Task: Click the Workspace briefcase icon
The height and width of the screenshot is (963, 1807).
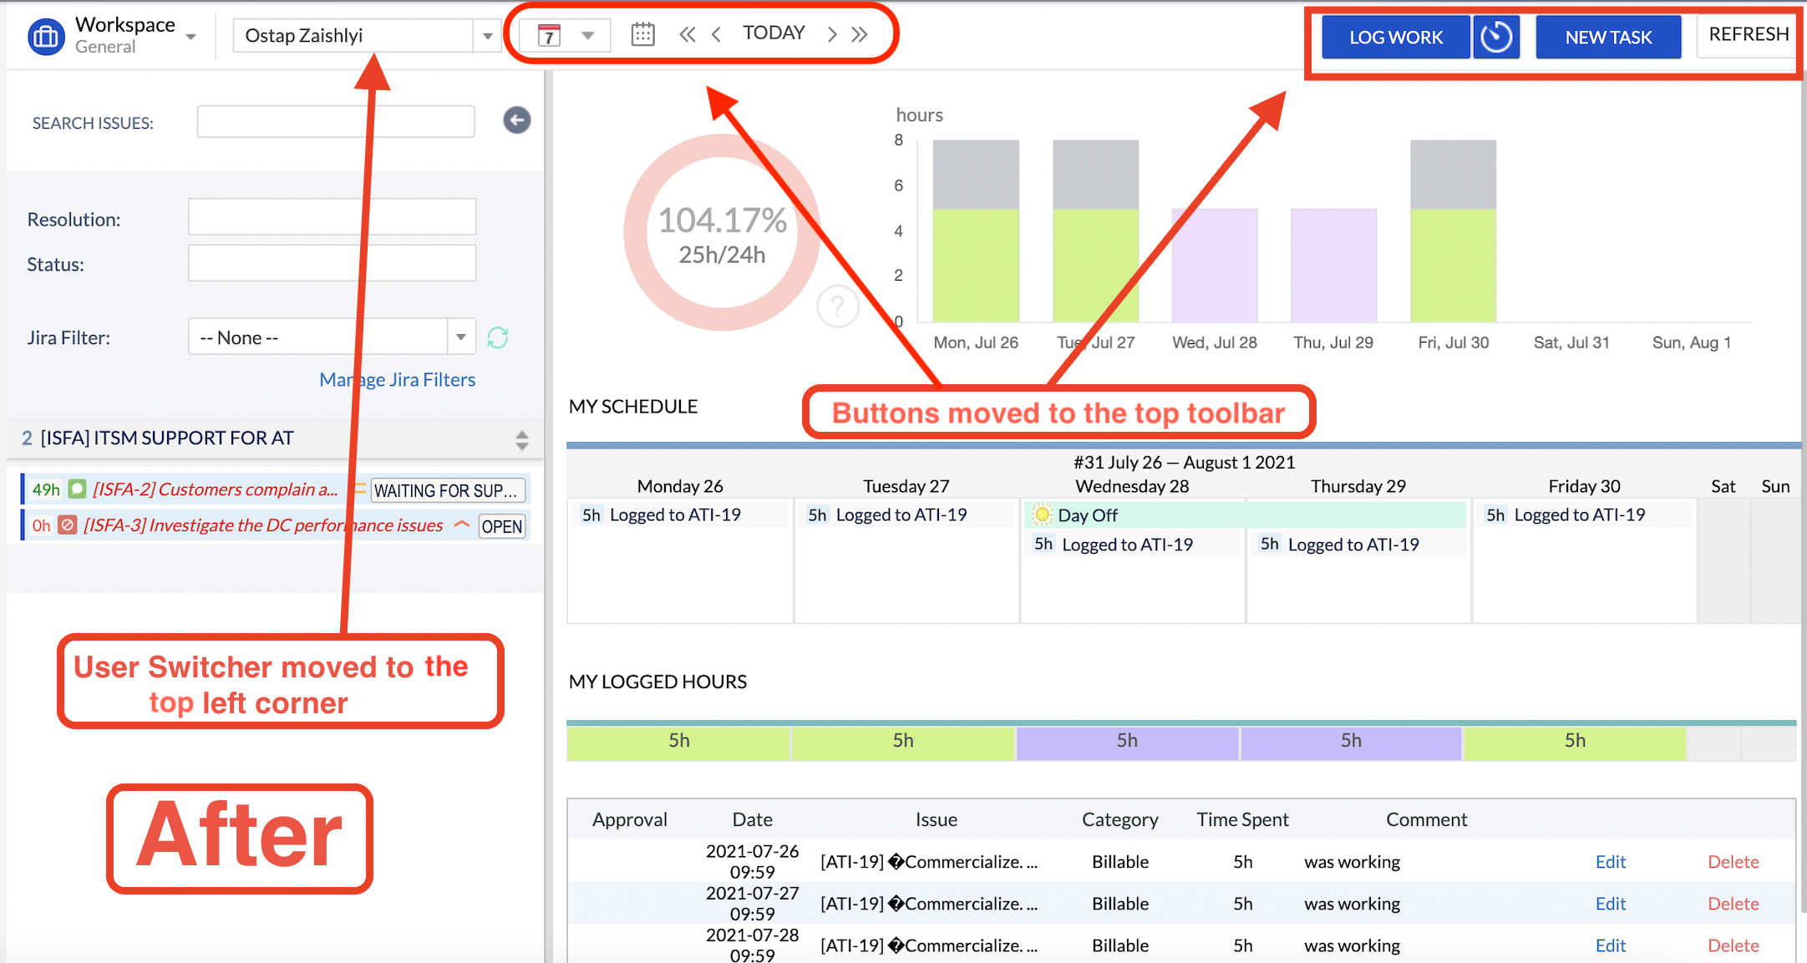Action: pos(46,37)
